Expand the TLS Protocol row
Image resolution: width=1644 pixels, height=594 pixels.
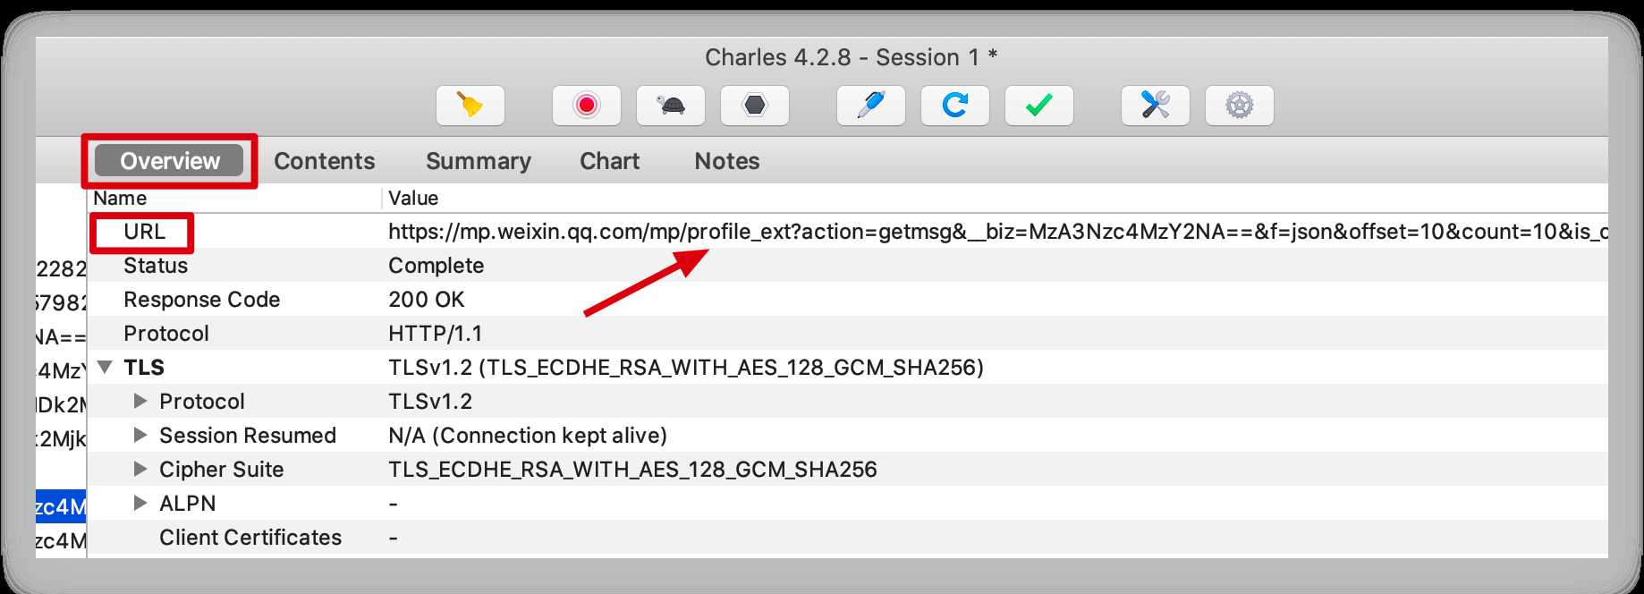coord(140,402)
